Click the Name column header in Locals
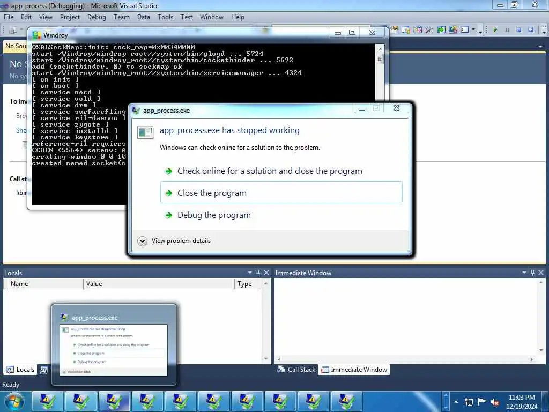 click(x=45, y=284)
